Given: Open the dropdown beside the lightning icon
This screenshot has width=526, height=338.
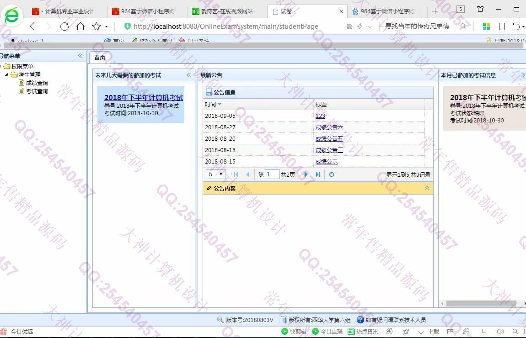Looking at the screenshot, I should [x=370, y=26].
